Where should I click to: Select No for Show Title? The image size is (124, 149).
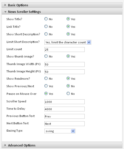click(46, 19)
